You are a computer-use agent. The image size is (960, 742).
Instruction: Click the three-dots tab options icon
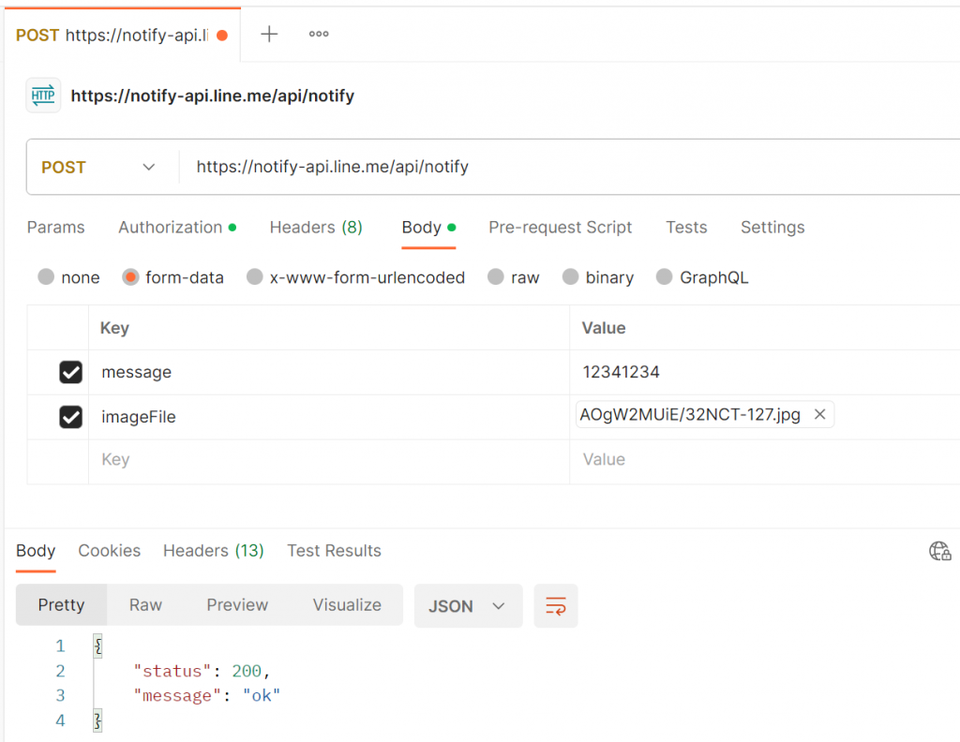coord(319,35)
